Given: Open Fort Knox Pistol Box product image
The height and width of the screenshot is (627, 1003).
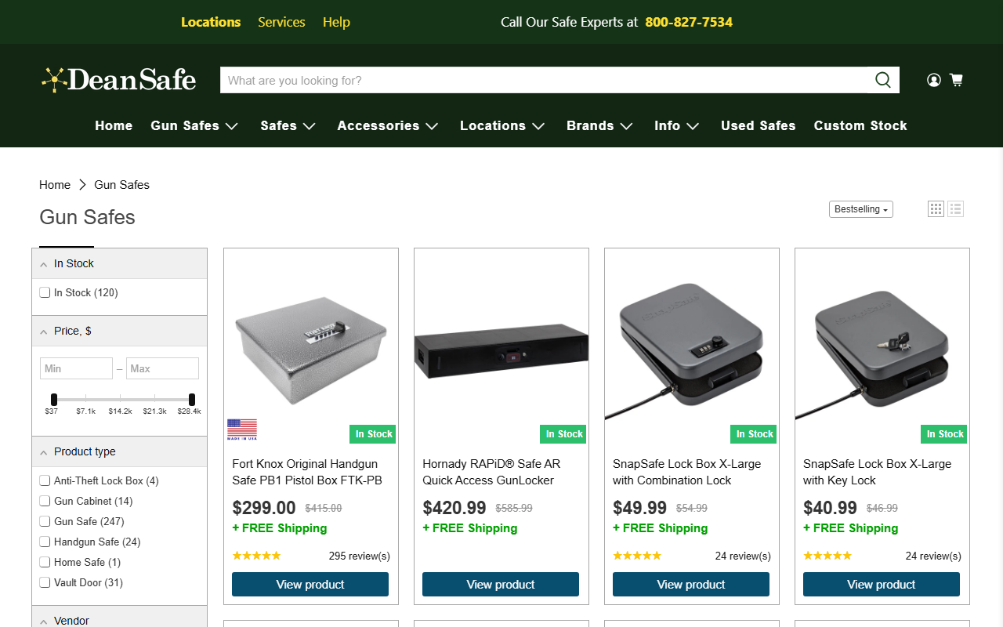Looking at the screenshot, I should click(311, 349).
